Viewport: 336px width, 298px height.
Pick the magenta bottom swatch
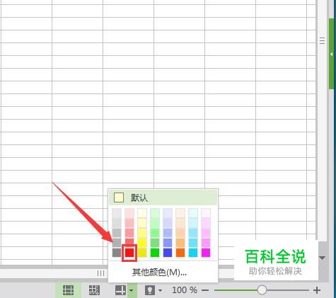click(x=206, y=253)
